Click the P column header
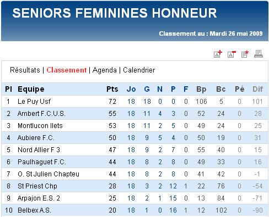 173,89
